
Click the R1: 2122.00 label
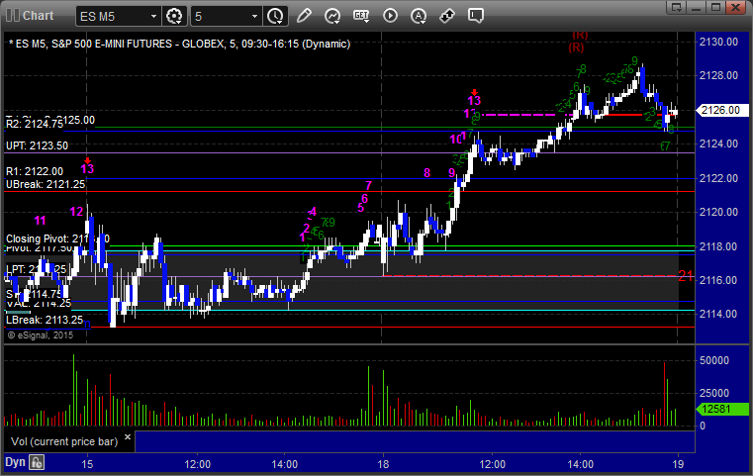35,171
